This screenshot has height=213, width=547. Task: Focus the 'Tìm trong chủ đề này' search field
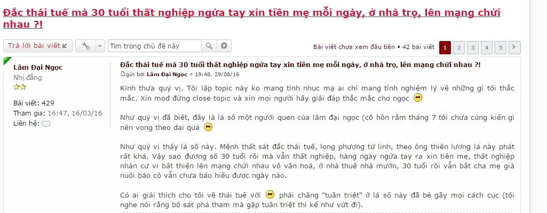click(155, 46)
